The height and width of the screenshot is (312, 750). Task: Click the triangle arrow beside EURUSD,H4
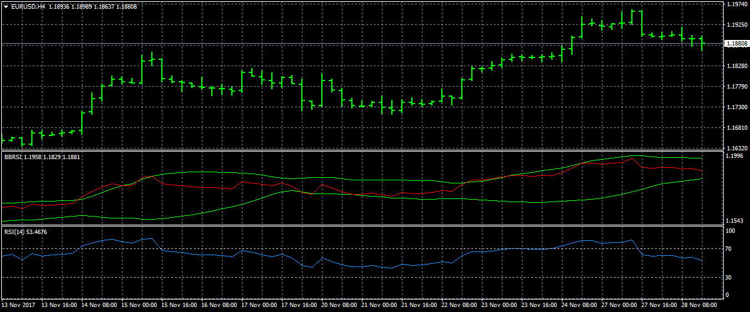(x=6, y=6)
